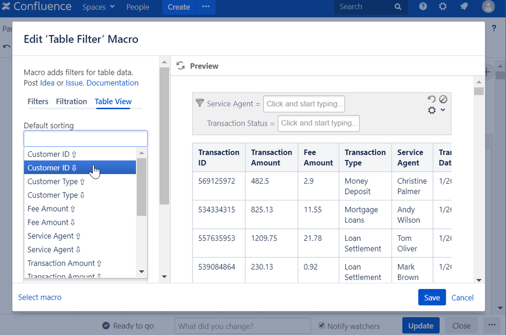This screenshot has width=506, height=335.
Task: Choose Customer Type descending option
Action: point(80,195)
